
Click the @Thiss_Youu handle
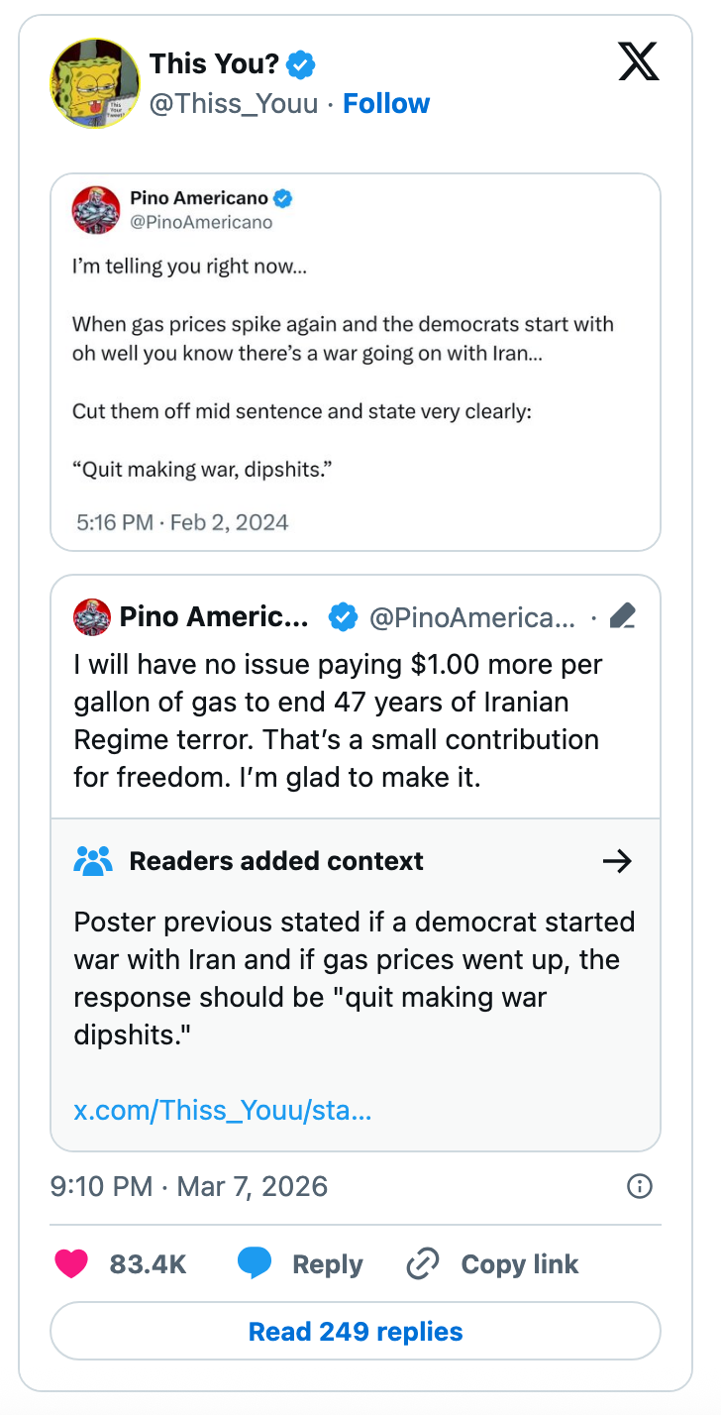[x=234, y=103]
